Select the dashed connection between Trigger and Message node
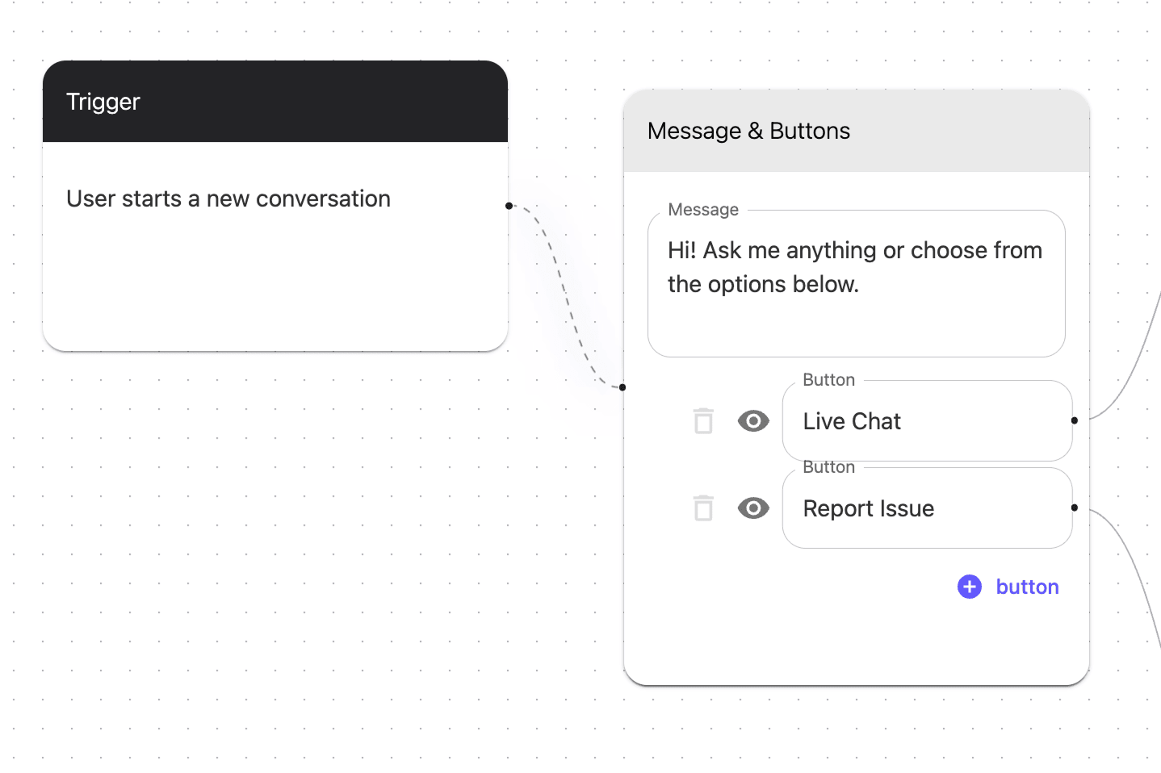Image resolution: width=1161 pixels, height=773 pixels. point(568,299)
